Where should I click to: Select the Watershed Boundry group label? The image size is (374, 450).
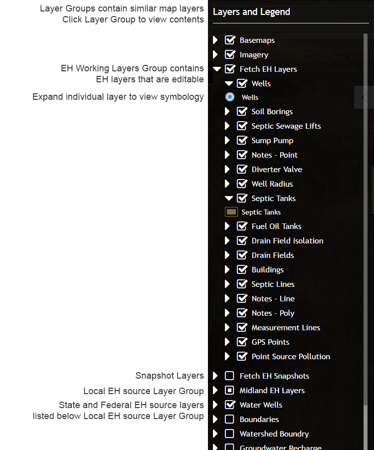[x=274, y=434]
